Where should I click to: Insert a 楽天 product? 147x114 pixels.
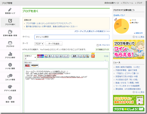27,65
